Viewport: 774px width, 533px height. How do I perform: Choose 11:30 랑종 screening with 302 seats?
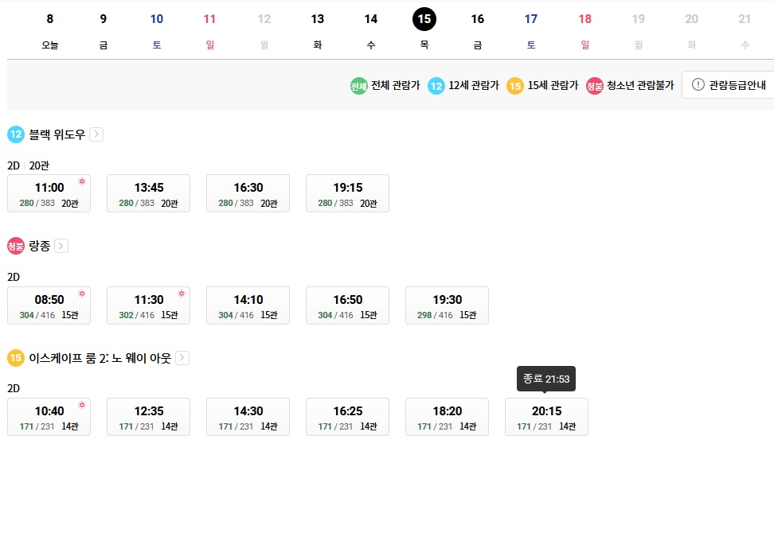coord(149,305)
